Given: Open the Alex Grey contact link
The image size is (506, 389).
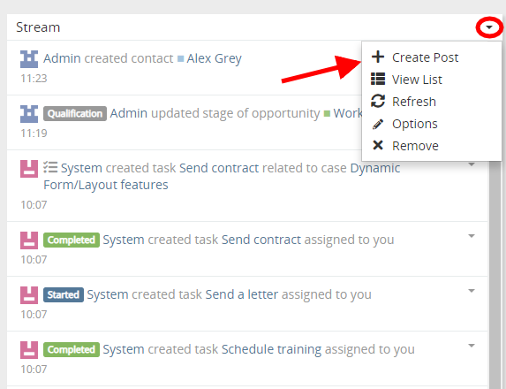Looking at the screenshot, I should coord(214,59).
